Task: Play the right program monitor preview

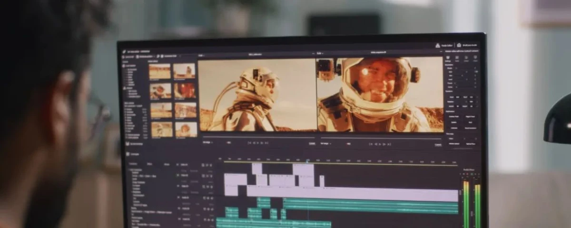Action: click(x=380, y=144)
